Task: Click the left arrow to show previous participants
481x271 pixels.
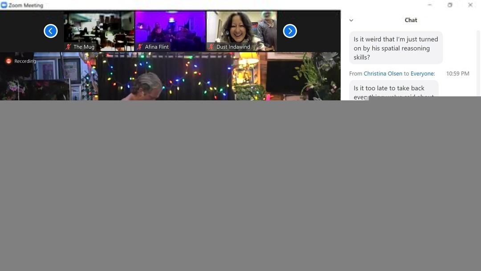Action: point(51,31)
